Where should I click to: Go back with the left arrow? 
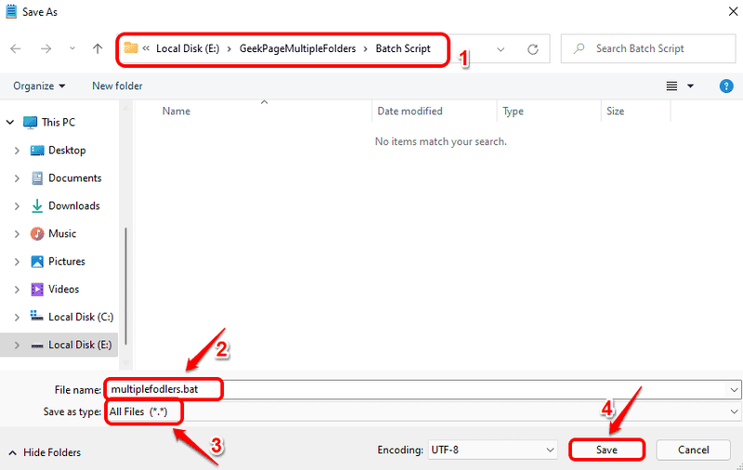pos(16,49)
